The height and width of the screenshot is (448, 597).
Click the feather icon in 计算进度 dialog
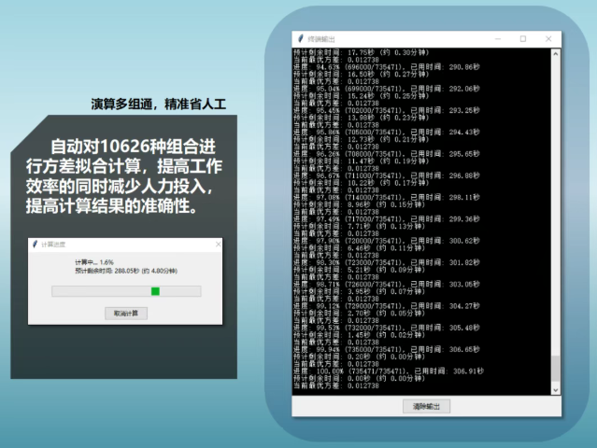pos(35,245)
